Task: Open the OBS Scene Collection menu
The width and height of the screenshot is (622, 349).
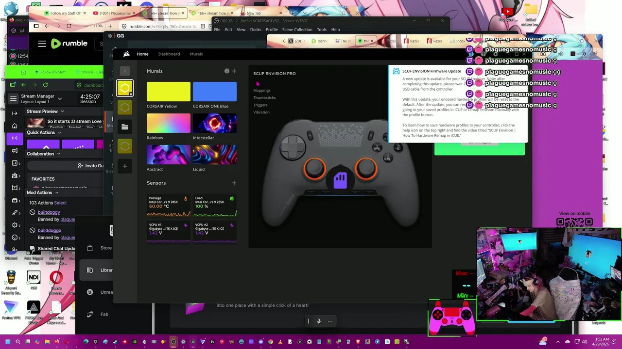Action: click(x=297, y=30)
